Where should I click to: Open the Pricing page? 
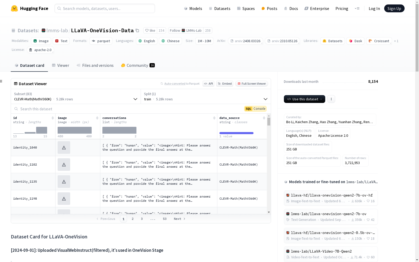tap(342, 8)
